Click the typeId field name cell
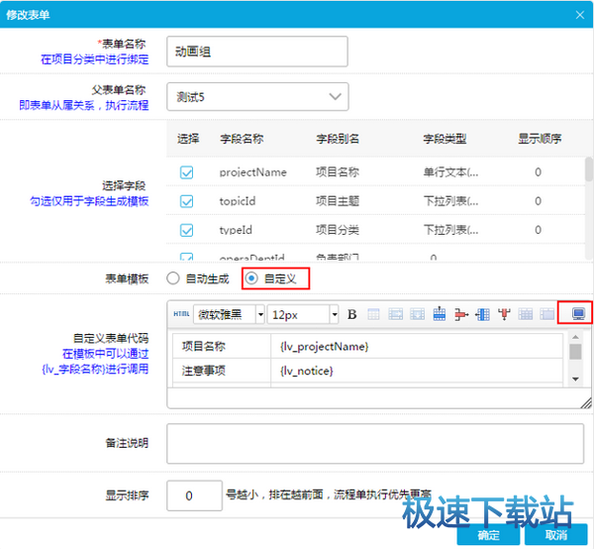 (x=236, y=230)
